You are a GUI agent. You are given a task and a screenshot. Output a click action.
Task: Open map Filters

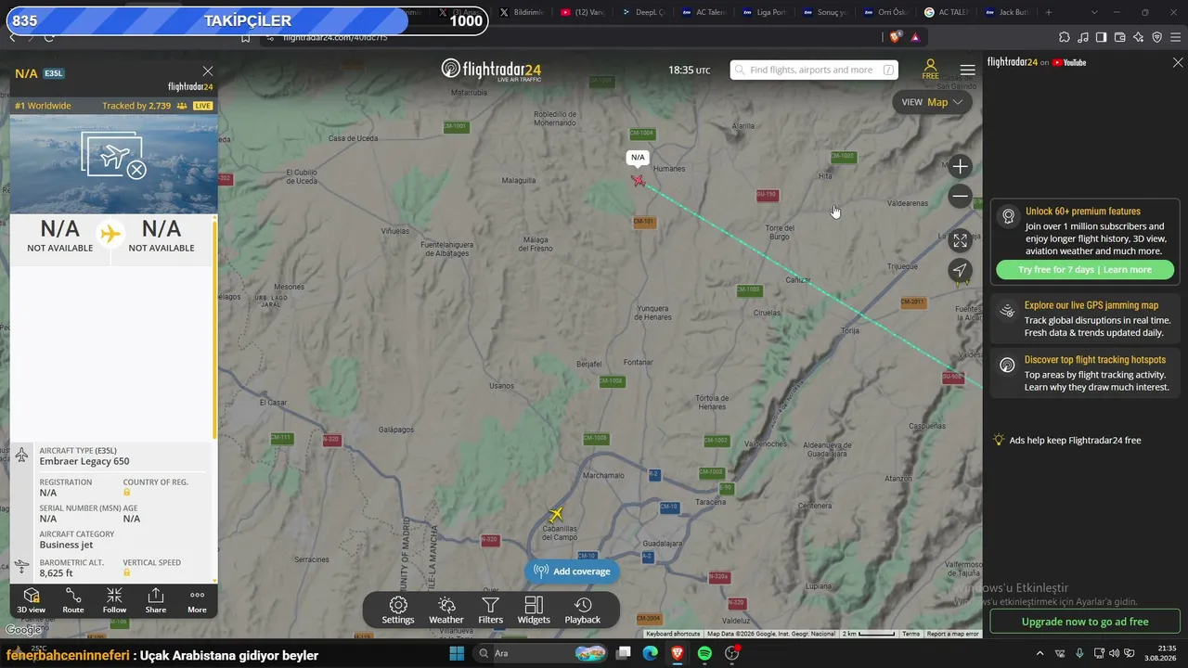(x=491, y=610)
